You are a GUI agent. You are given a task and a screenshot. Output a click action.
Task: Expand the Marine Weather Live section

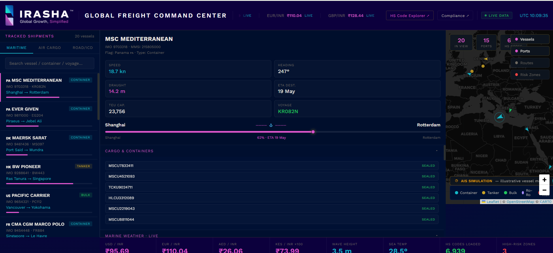pos(437,235)
